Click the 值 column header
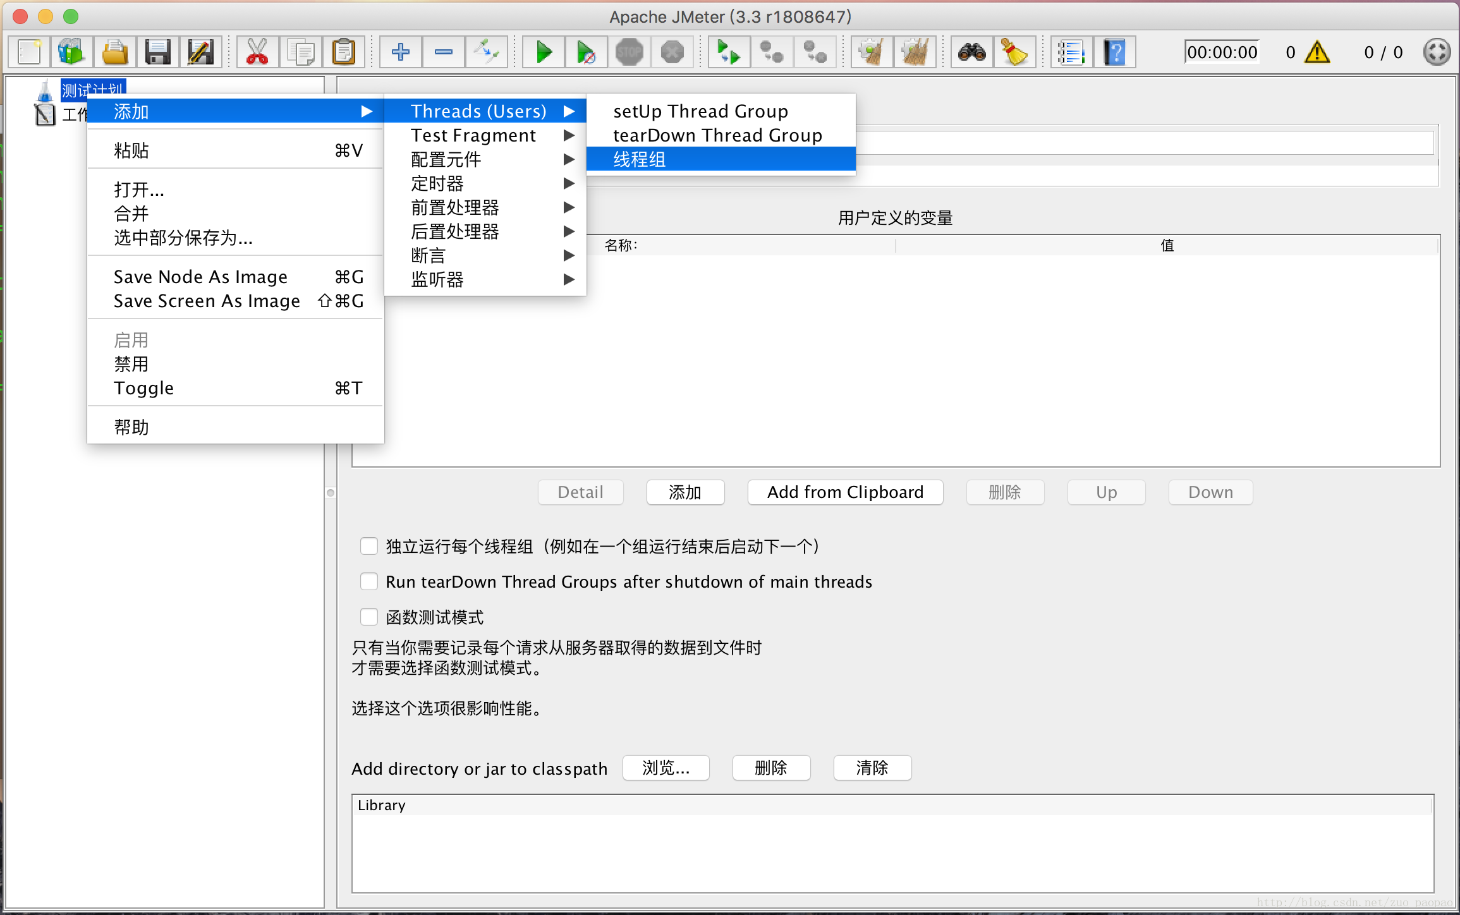Viewport: 1460px width, 915px height. (1167, 245)
